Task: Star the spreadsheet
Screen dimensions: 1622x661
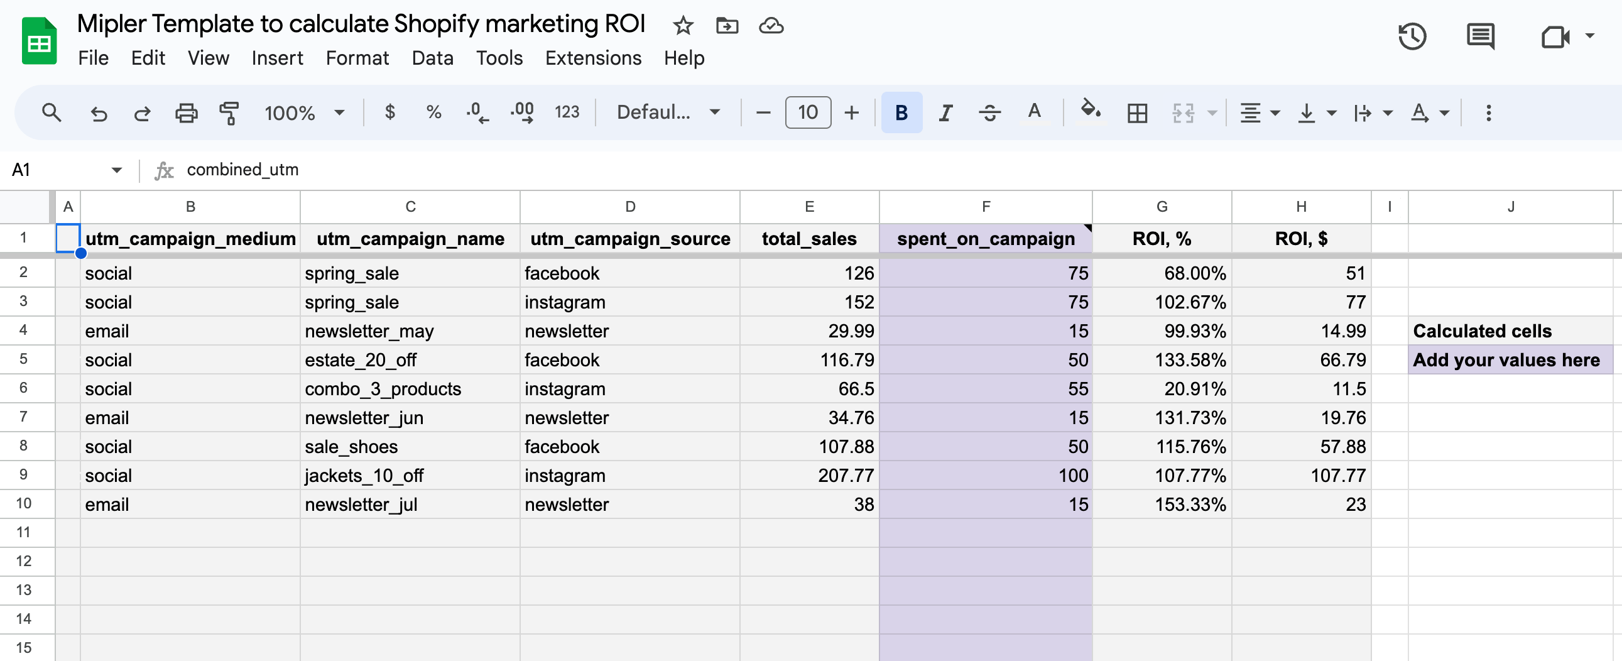Action: pos(682,26)
